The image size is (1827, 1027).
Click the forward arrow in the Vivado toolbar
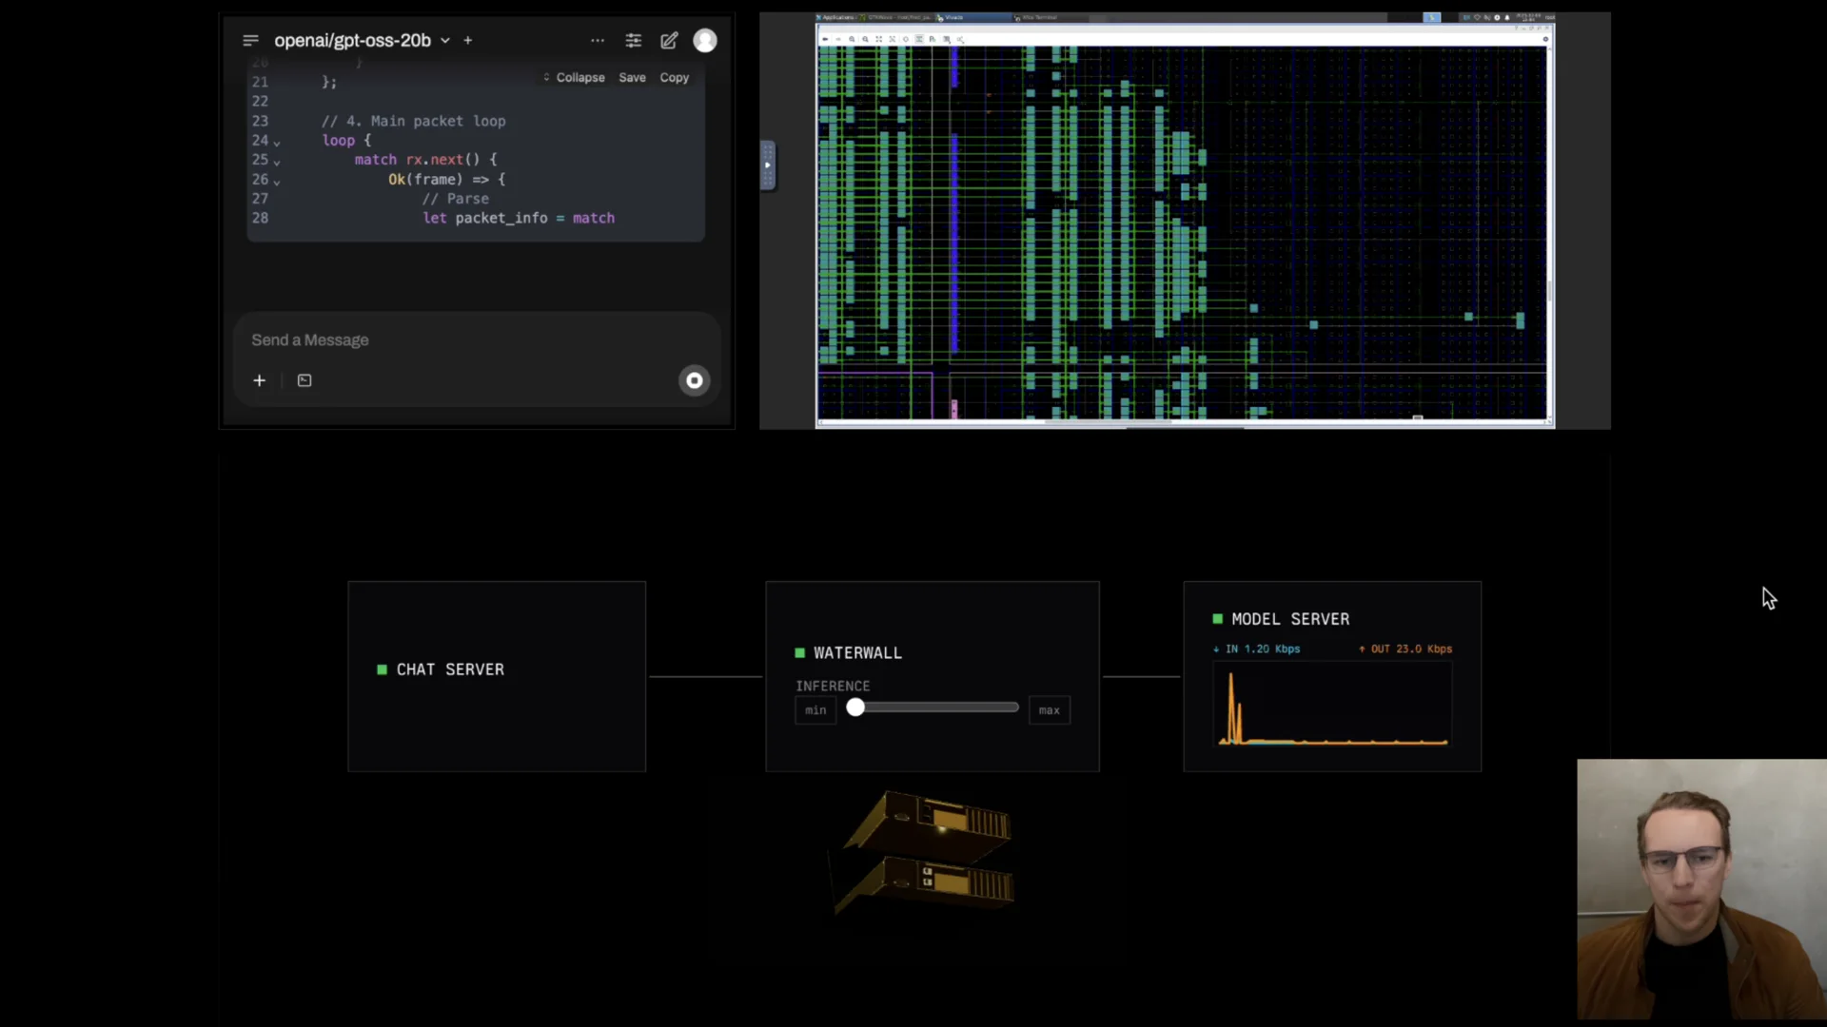pos(838,39)
